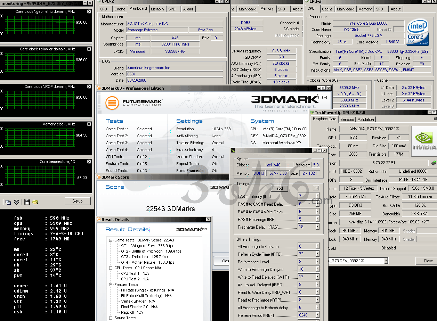Select GT4 - Mother Nature result row

pos(147,262)
